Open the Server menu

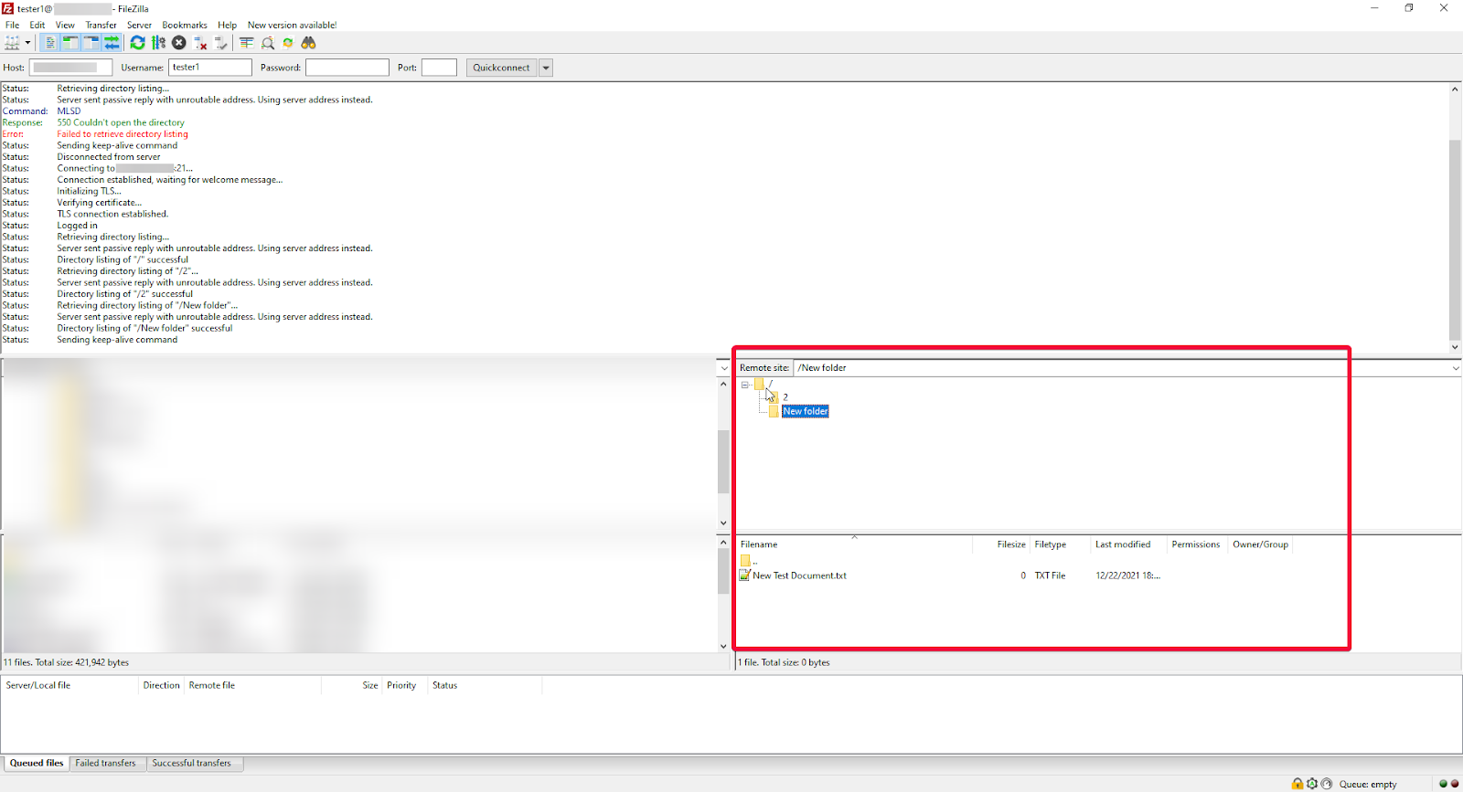[x=139, y=25]
